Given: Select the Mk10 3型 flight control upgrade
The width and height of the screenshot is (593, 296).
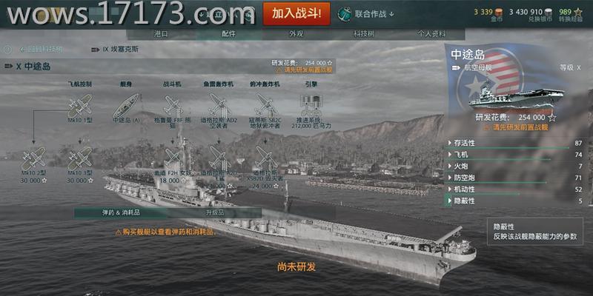Looking at the screenshot, I should pyautogui.click(x=80, y=158).
